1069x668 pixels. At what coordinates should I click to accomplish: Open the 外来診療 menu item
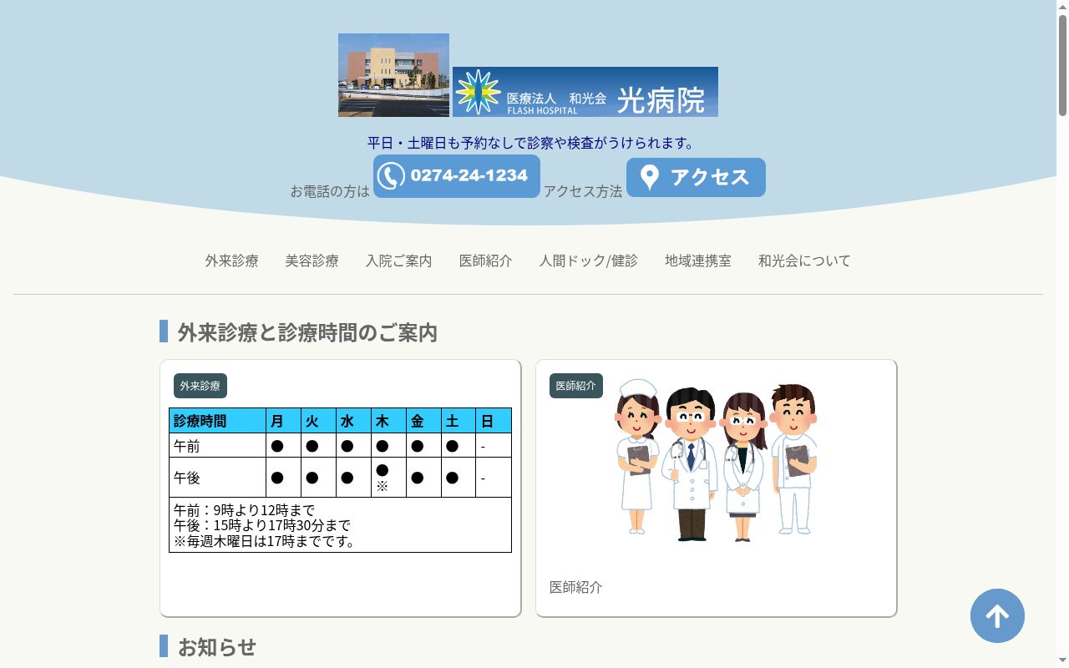232,261
